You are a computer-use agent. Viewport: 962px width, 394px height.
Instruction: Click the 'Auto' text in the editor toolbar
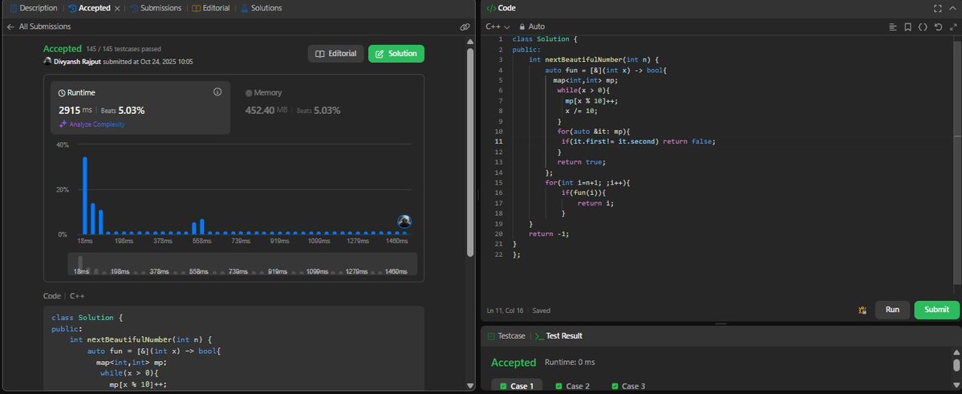(536, 27)
